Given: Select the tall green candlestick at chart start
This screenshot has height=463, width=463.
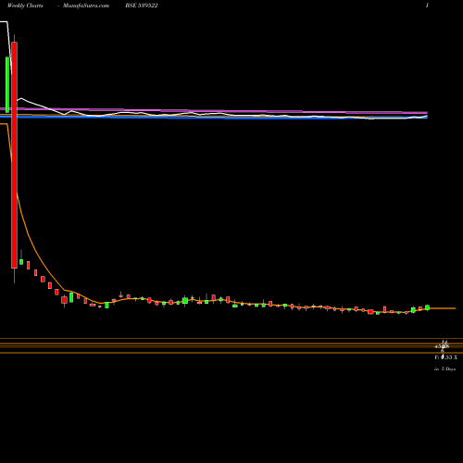Looking at the screenshot, I should tap(7, 84).
